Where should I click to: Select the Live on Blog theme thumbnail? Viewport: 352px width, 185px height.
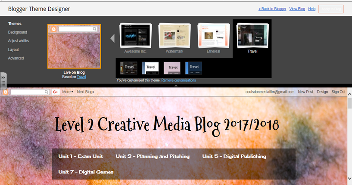(74, 46)
